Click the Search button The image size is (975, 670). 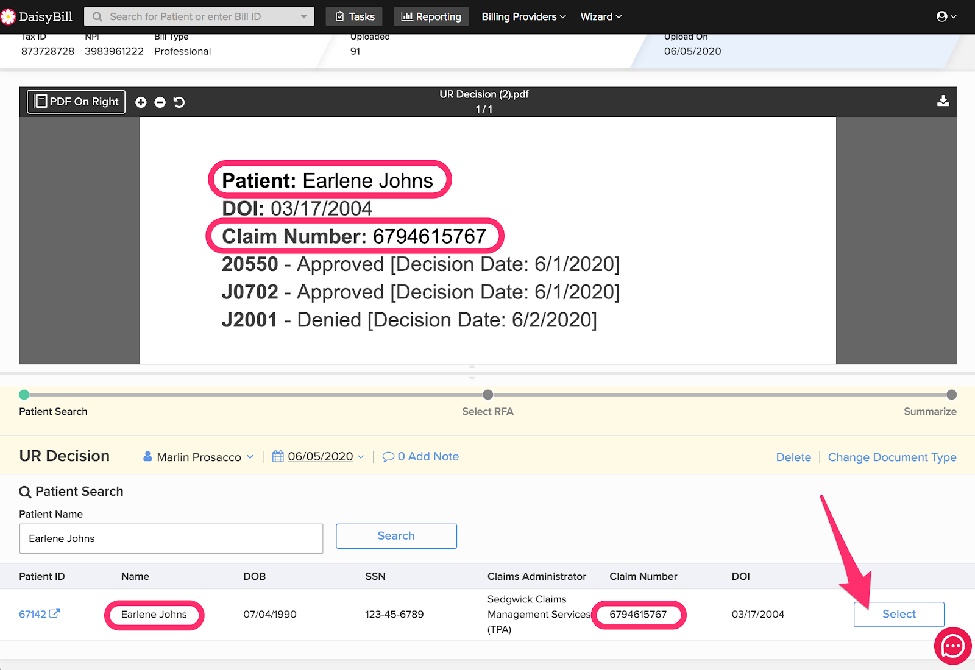coord(396,536)
